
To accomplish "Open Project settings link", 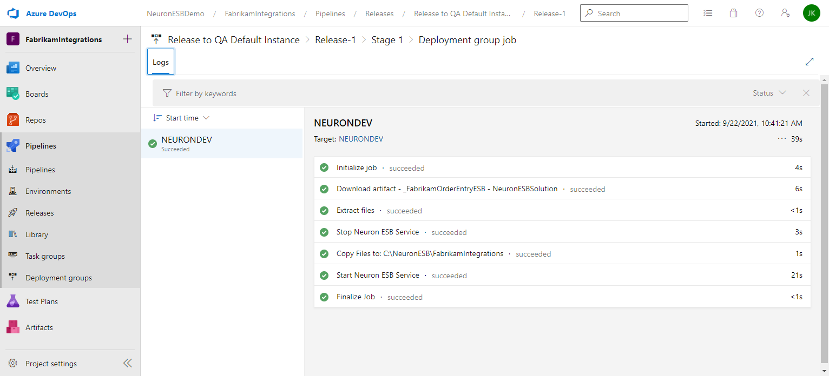I will (51, 364).
